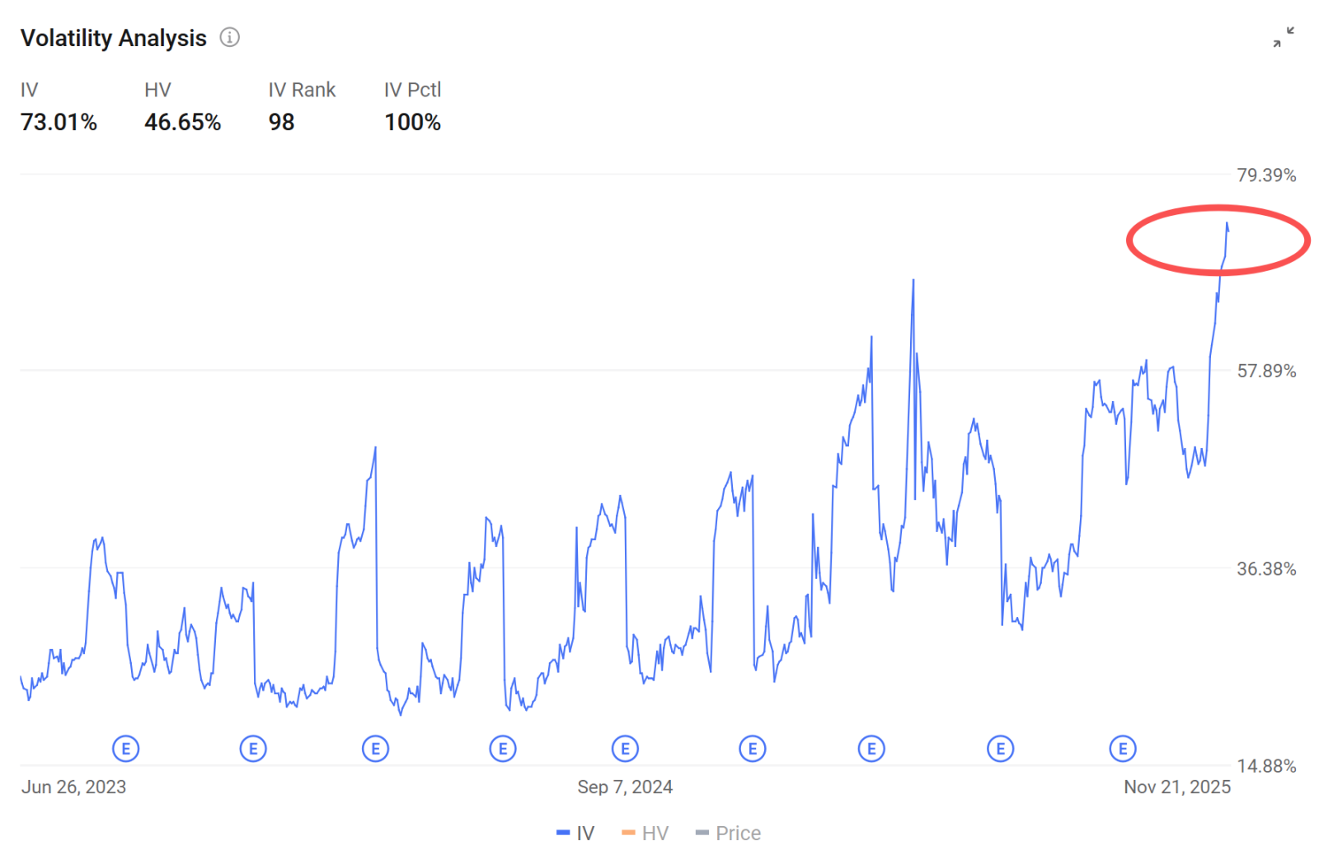Select the eighth earnings E marker
The width and height of the screenshot is (1319, 864).
pos(1001,749)
